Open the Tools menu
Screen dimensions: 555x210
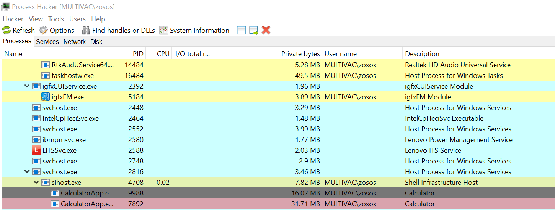(x=56, y=19)
